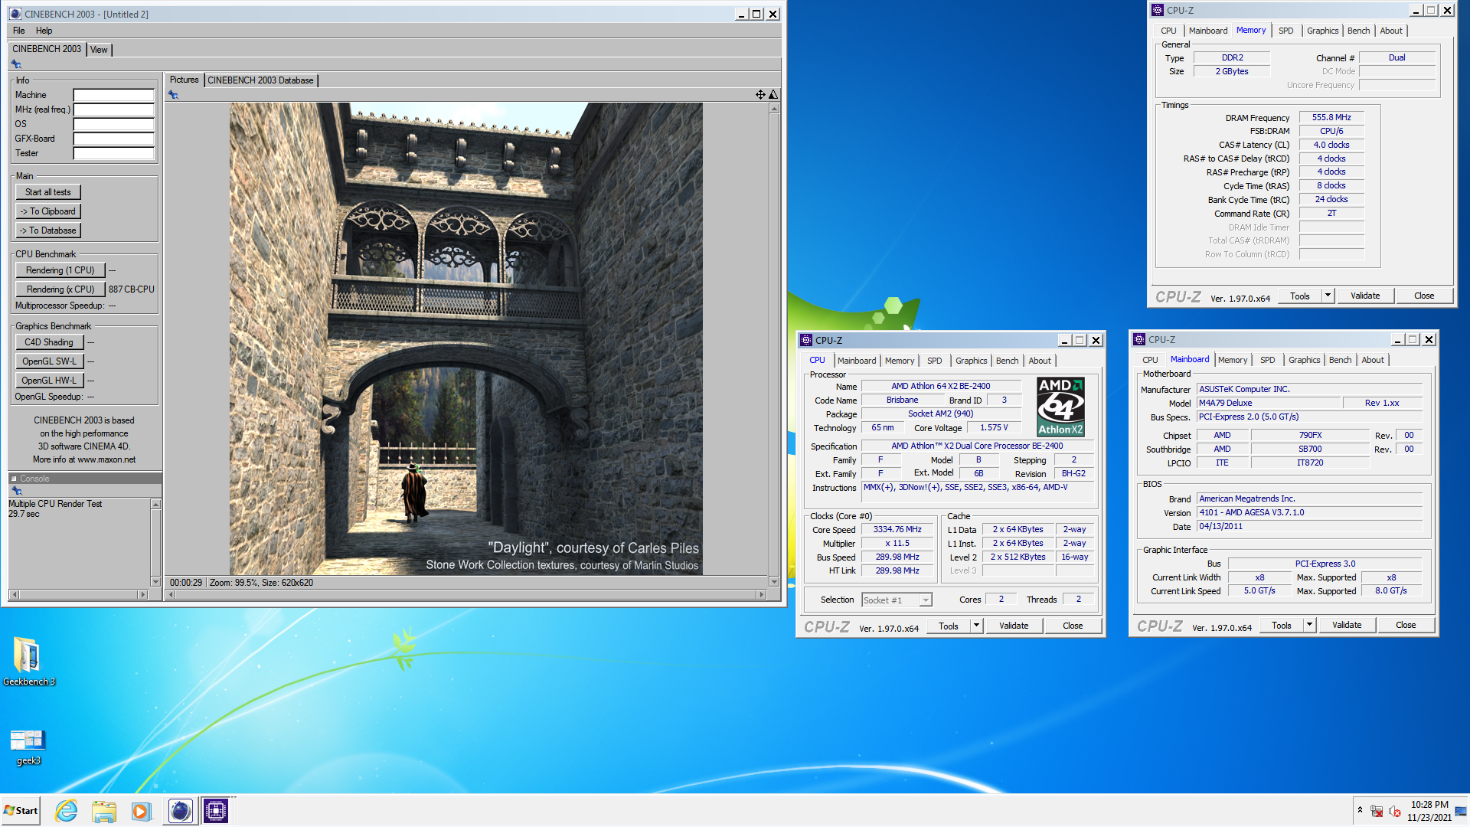Open the About tab in the Memory window

pyautogui.click(x=1391, y=31)
